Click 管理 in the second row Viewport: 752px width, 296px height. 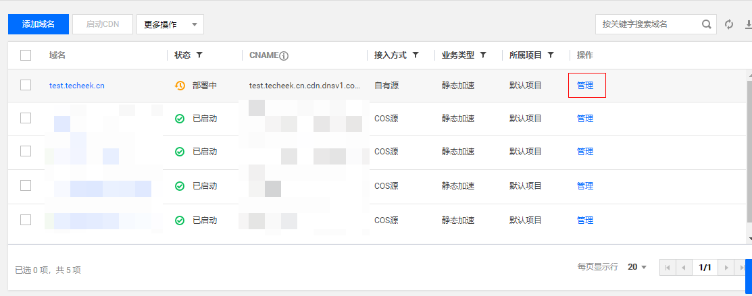tap(585, 119)
